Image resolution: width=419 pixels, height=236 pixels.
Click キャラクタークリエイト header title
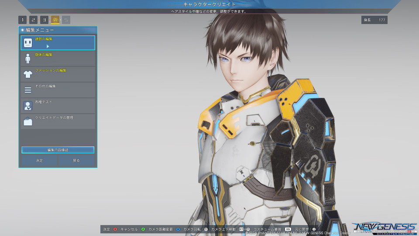click(x=209, y=4)
